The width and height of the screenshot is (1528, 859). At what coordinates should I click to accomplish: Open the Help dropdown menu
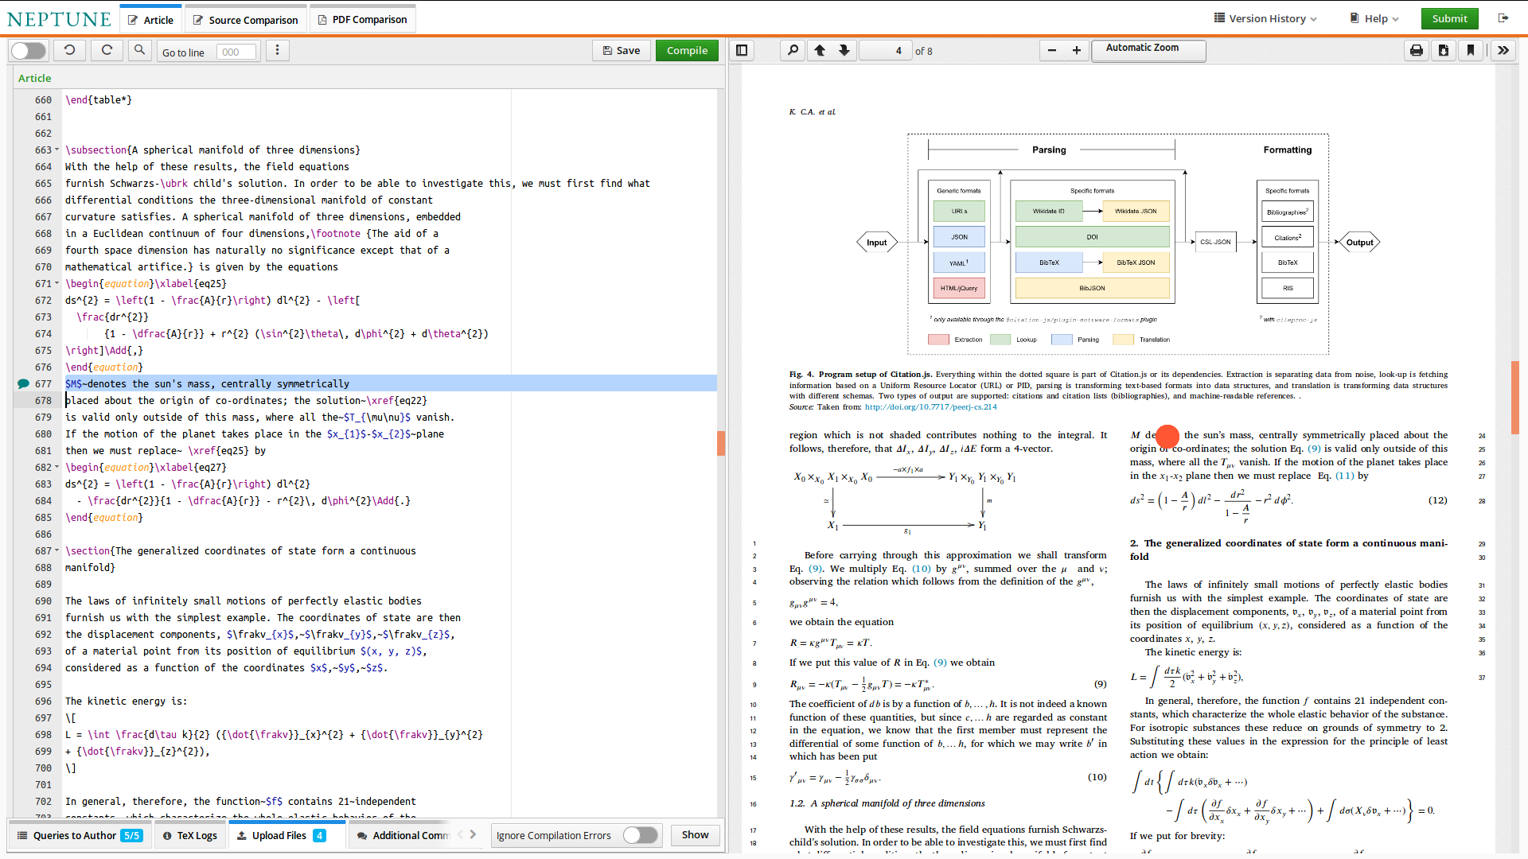click(x=1374, y=18)
